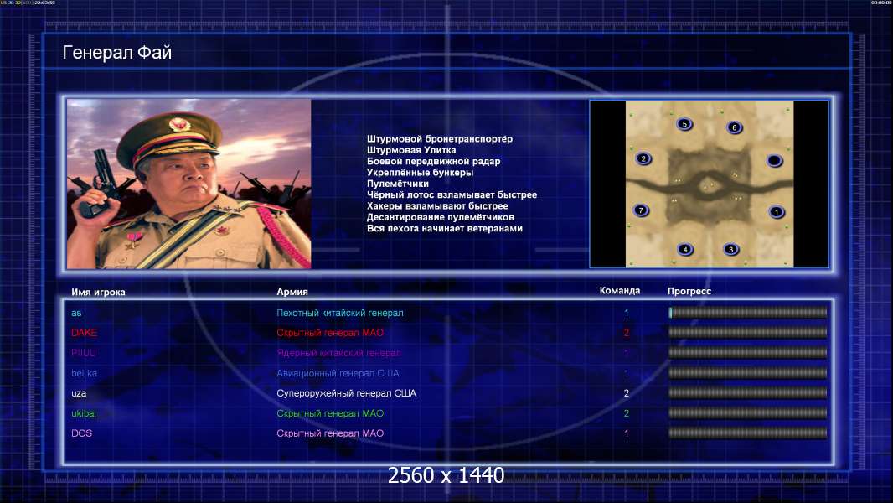Click team number 1 in the as row
The height and width of the screenshot is (503, 893).
[626, 313]
